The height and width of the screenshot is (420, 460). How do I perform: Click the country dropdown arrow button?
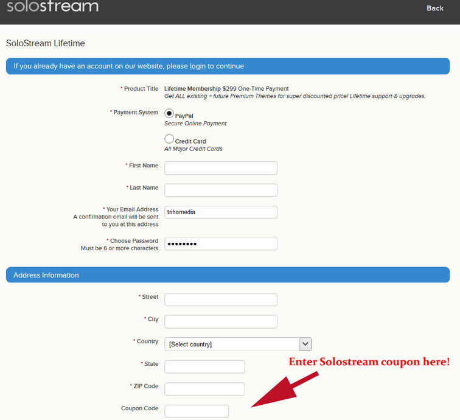305,344
